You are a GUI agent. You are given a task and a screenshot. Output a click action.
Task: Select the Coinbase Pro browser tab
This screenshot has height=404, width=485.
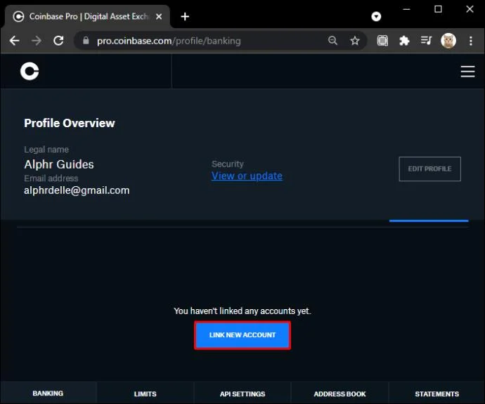pos(87,16)
